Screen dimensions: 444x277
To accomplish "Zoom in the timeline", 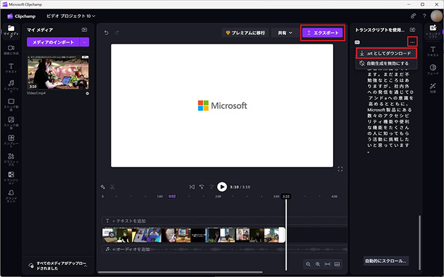I will [318, 264].
